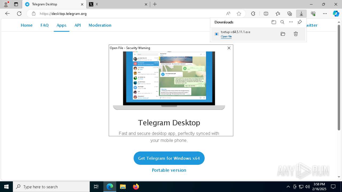The width and height of the screenshot is (342, 192).
Task: Click Get Telegram for Windows x64
Action: point(169,158)
